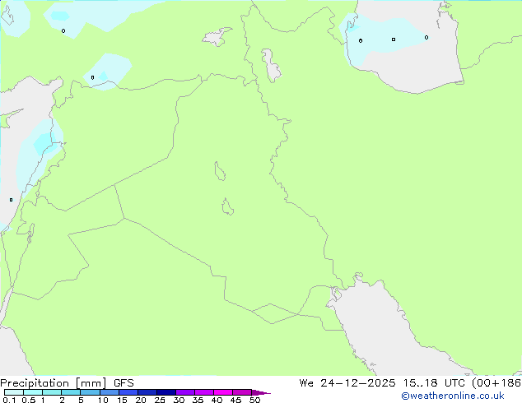Click the "We" weekday abbreviation

(x=306, y=383)
